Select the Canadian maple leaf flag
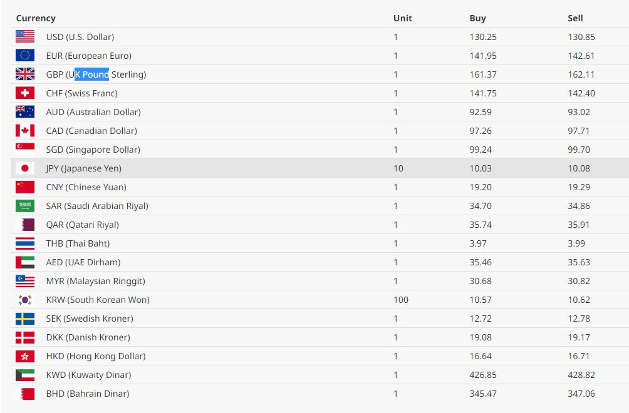Screen dimensions: 629x413 click(x=25, y=131)
